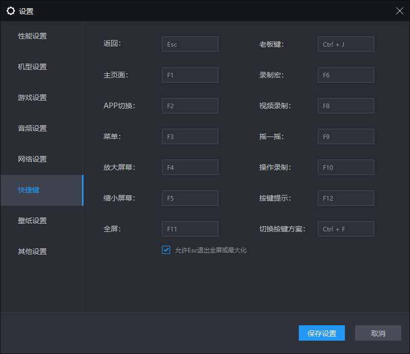Open the 性能设置 tab
410x354 pixels.
pyautogui.click(x=32, y=36)
